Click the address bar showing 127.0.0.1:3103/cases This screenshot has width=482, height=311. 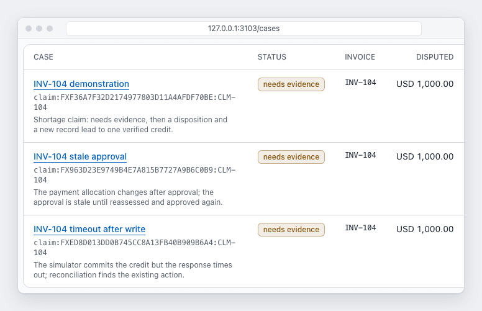point(243,29)
